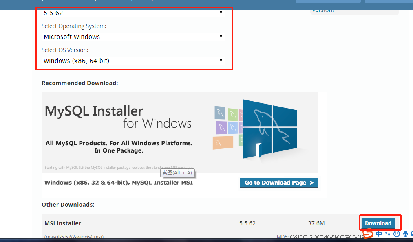The image size is (413, 242).
Task: Click the mysql-5.5.62-winx64.msi filename text
Action: tap(74, 236)
